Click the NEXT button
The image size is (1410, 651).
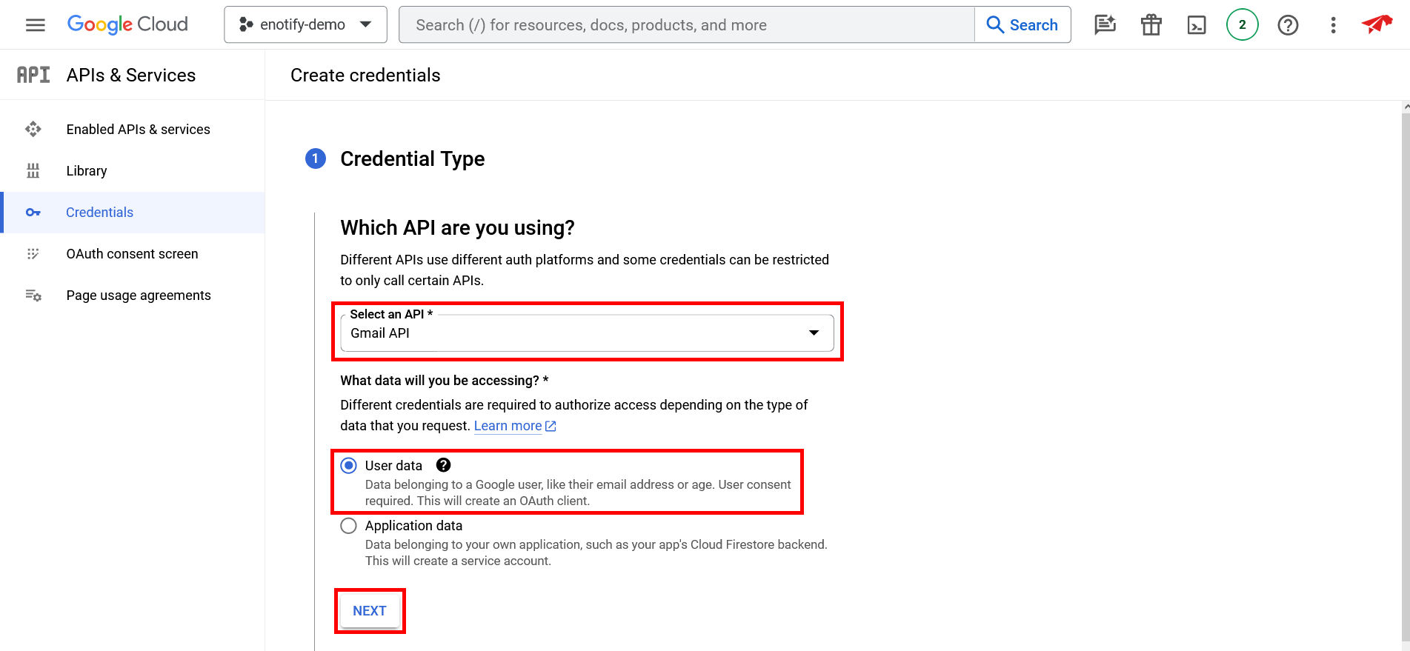tap(370, 611)
